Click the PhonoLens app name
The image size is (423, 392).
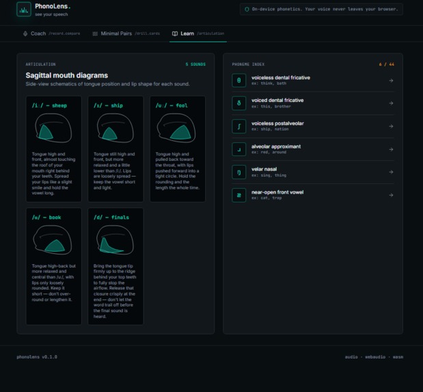(x=53, y=6)
